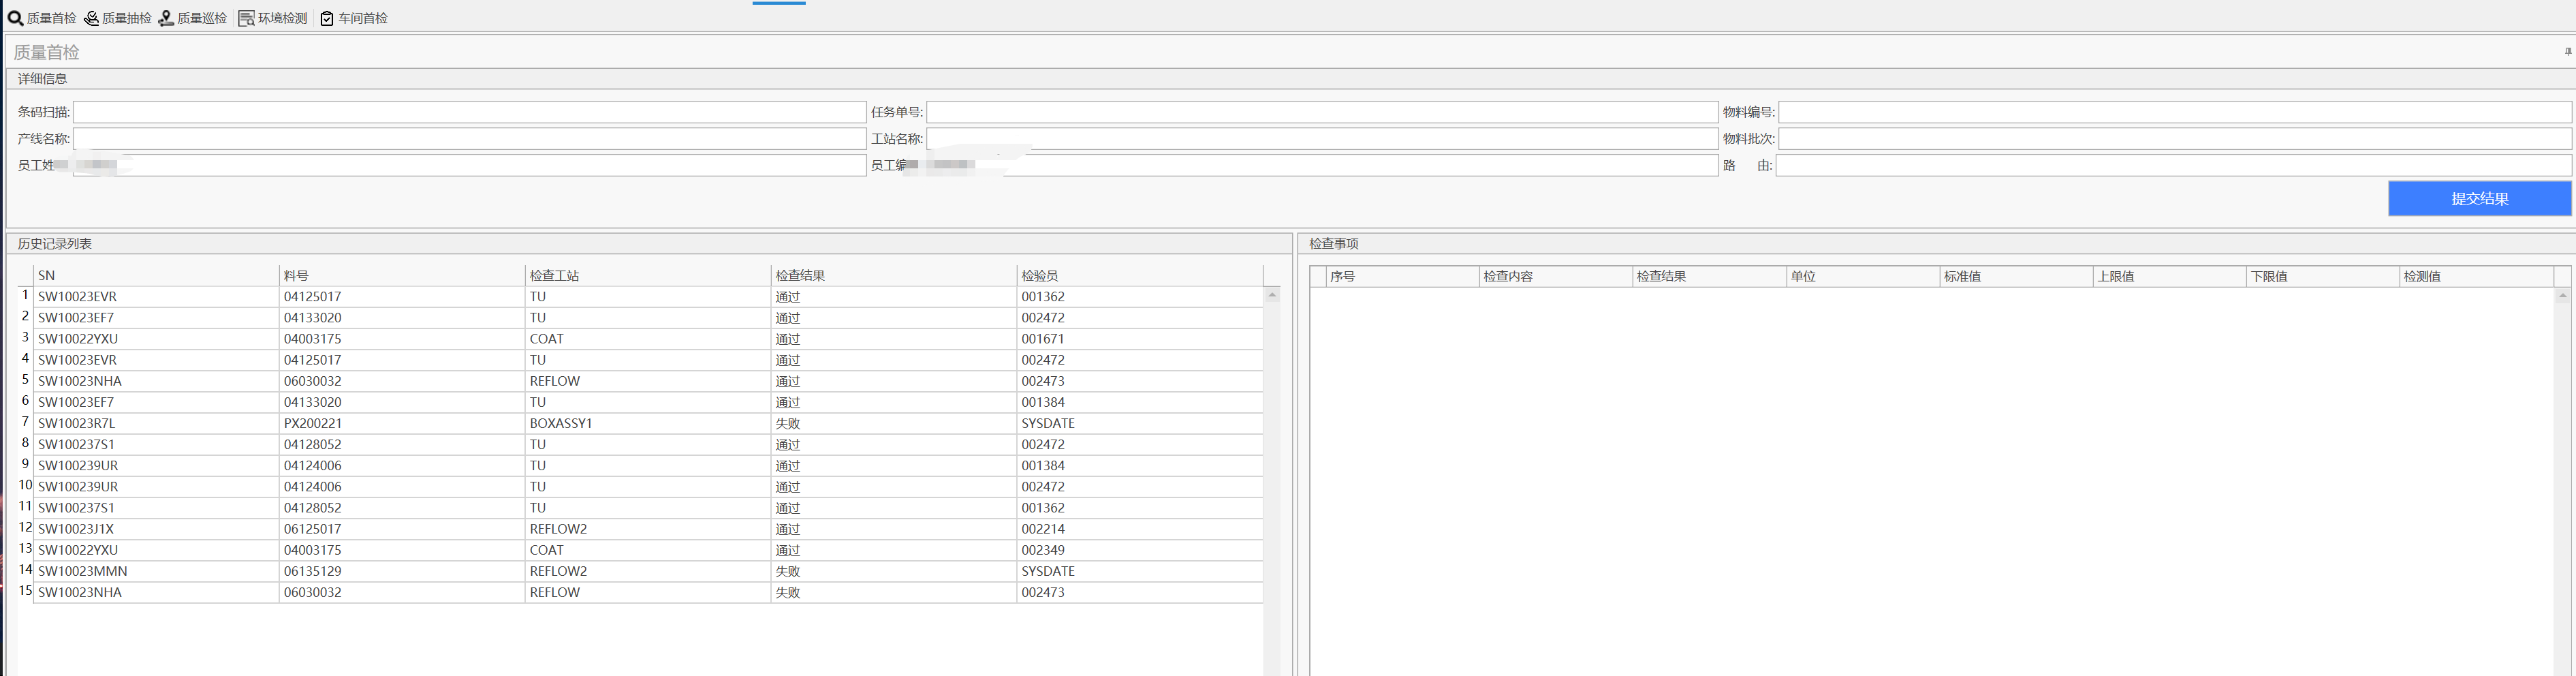This screenshot has height=676, width=2576.
Task: Open the 质量首检 toolbar item
Action: [x=42, y=18]
